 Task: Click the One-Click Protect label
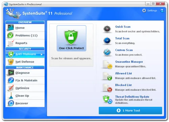(x=71, y=48)
